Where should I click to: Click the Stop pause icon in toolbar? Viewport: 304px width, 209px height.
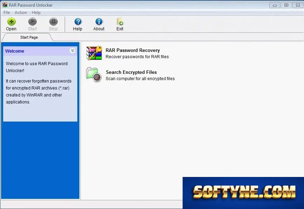click(x=53, y=22)
